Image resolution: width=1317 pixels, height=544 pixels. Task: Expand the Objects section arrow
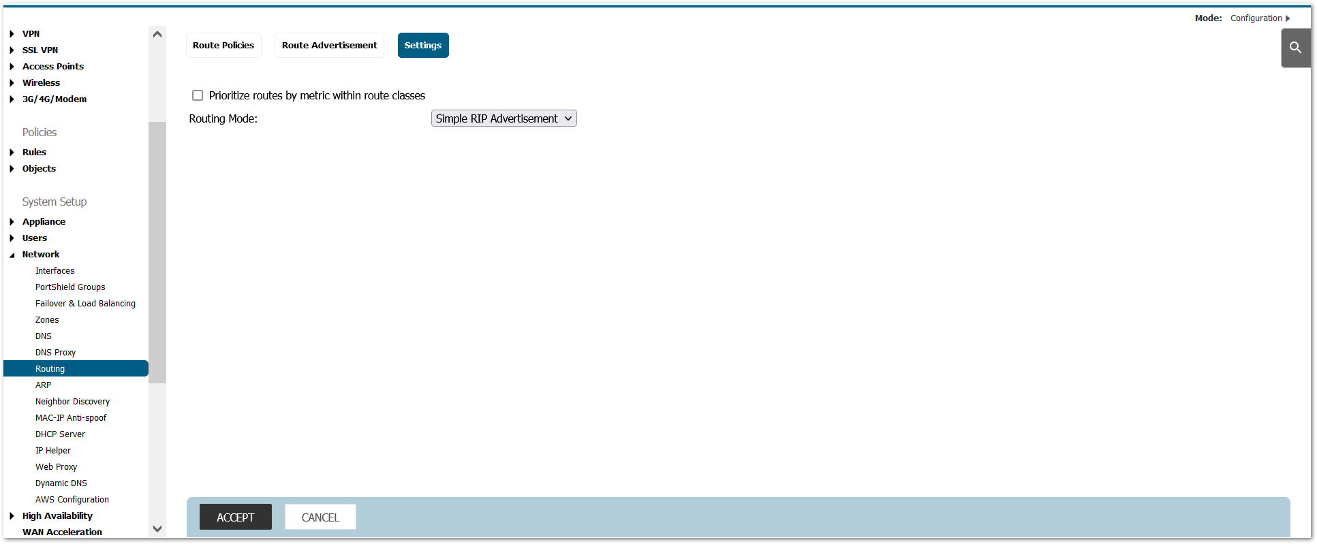pos(12,169)
